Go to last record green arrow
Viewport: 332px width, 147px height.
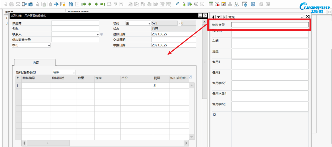103,4
